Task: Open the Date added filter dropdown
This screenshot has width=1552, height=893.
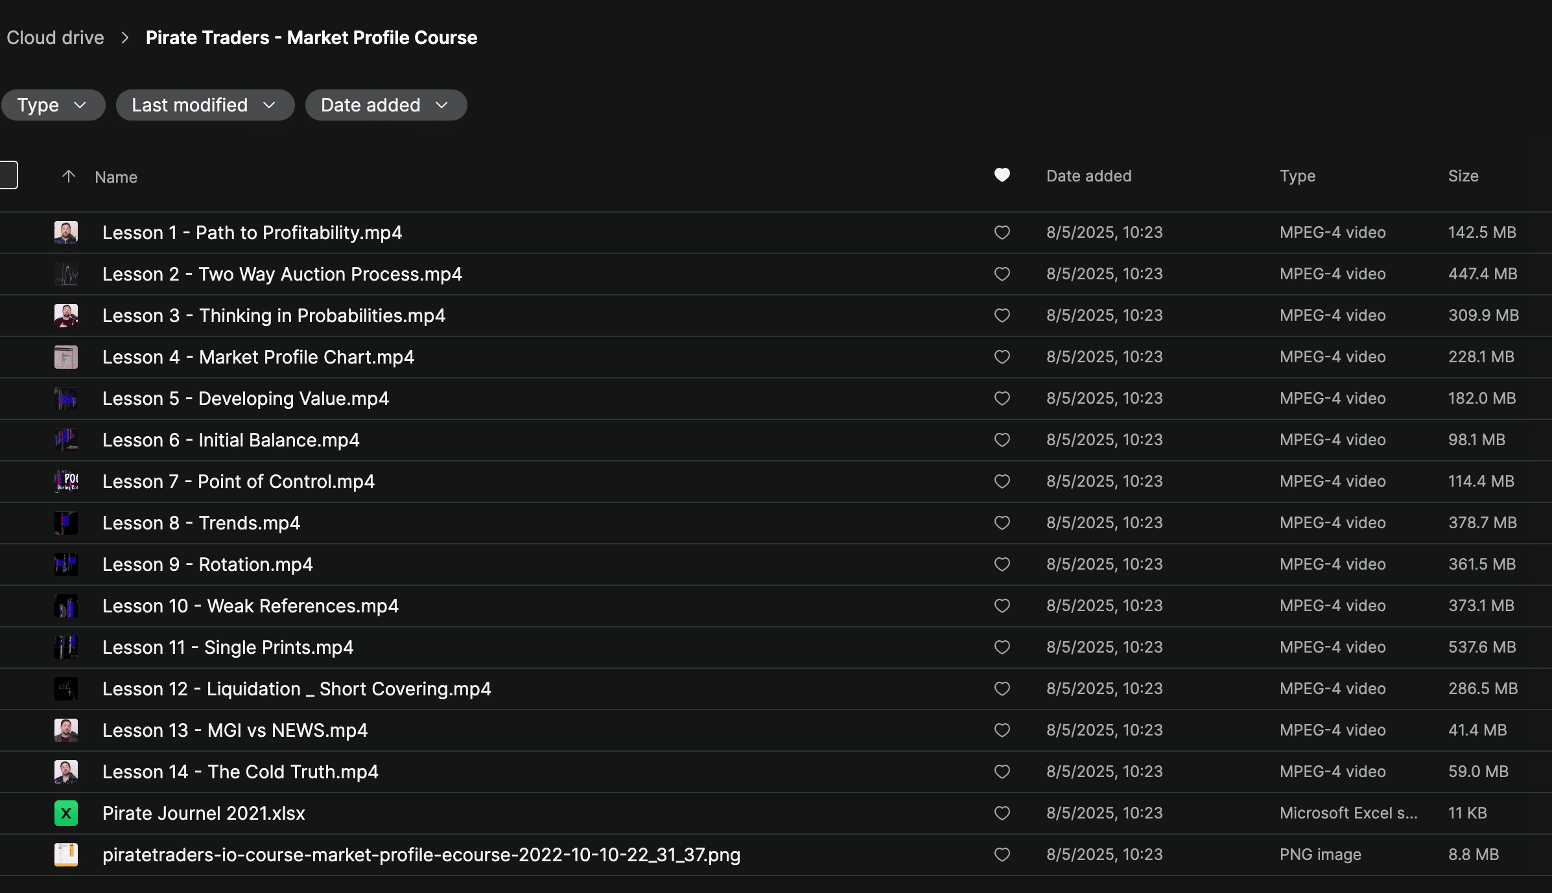Action: [386, 105]
